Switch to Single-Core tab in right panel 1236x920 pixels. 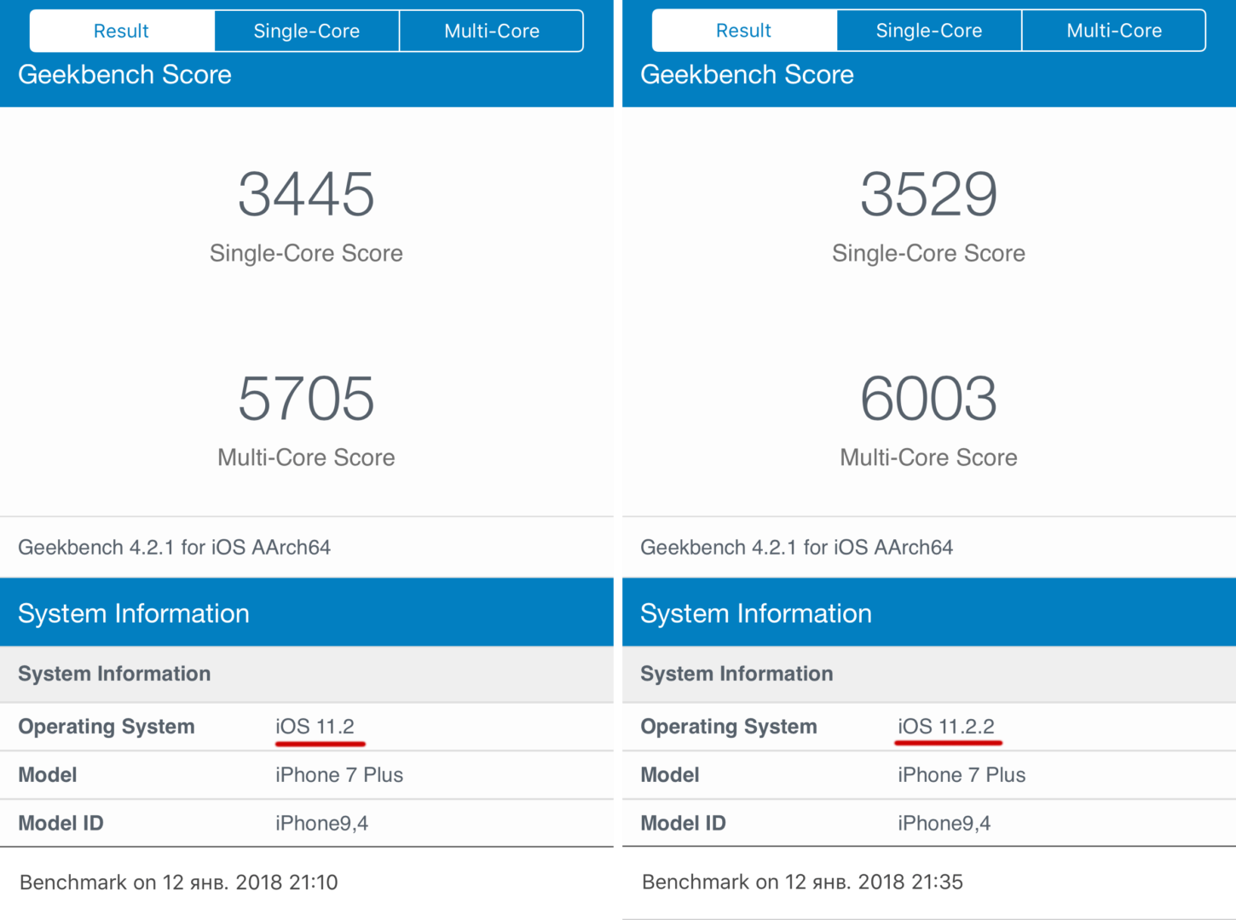click(929, 31)
